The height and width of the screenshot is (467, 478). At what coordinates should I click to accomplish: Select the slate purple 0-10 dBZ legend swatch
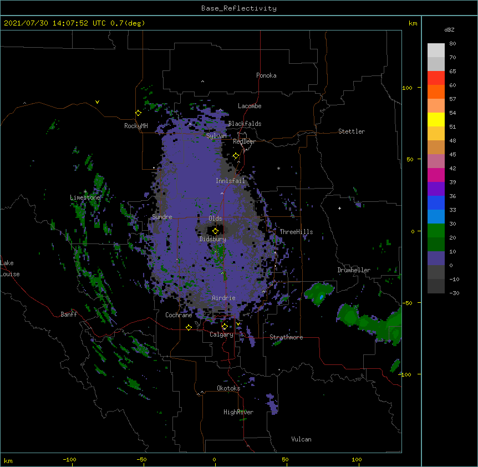point(436,258)
